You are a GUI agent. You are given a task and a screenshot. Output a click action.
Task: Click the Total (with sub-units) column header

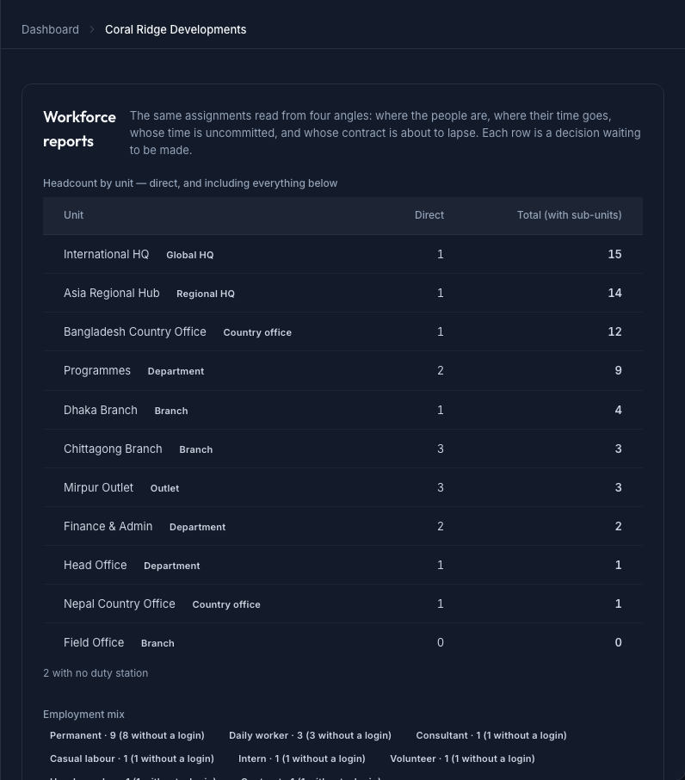[569, 215]
